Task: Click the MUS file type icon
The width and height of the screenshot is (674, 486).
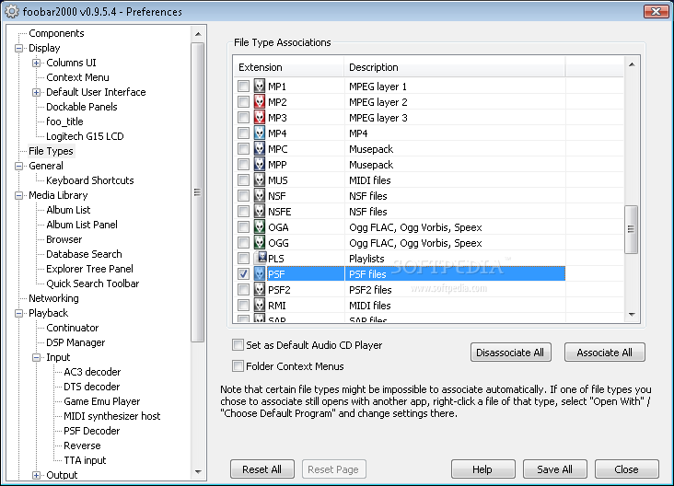Action: point(260,179)
